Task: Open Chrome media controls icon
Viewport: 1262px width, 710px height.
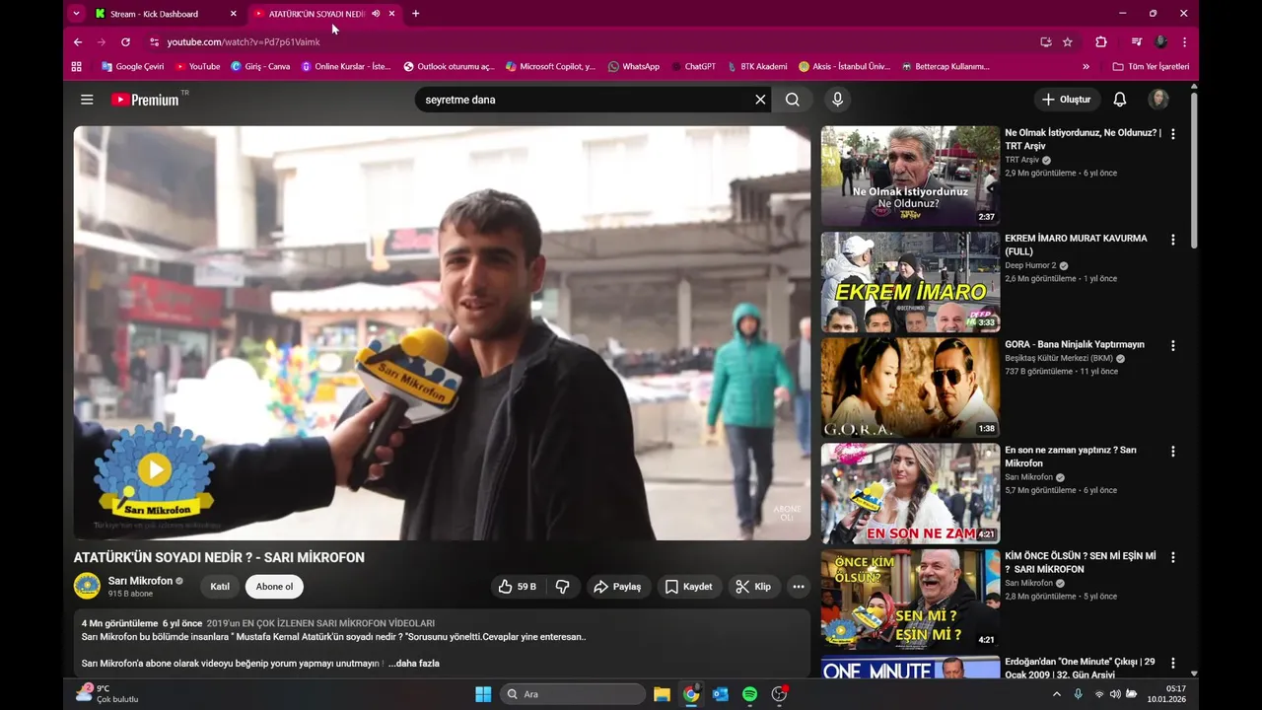Action: pyautogui.click(x=1137, y=42)
